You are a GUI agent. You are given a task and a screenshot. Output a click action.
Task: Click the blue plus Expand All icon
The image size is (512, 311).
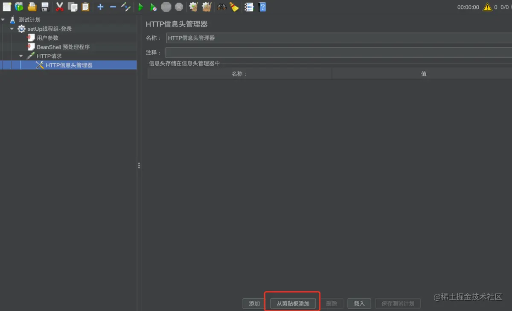[100, 7]
